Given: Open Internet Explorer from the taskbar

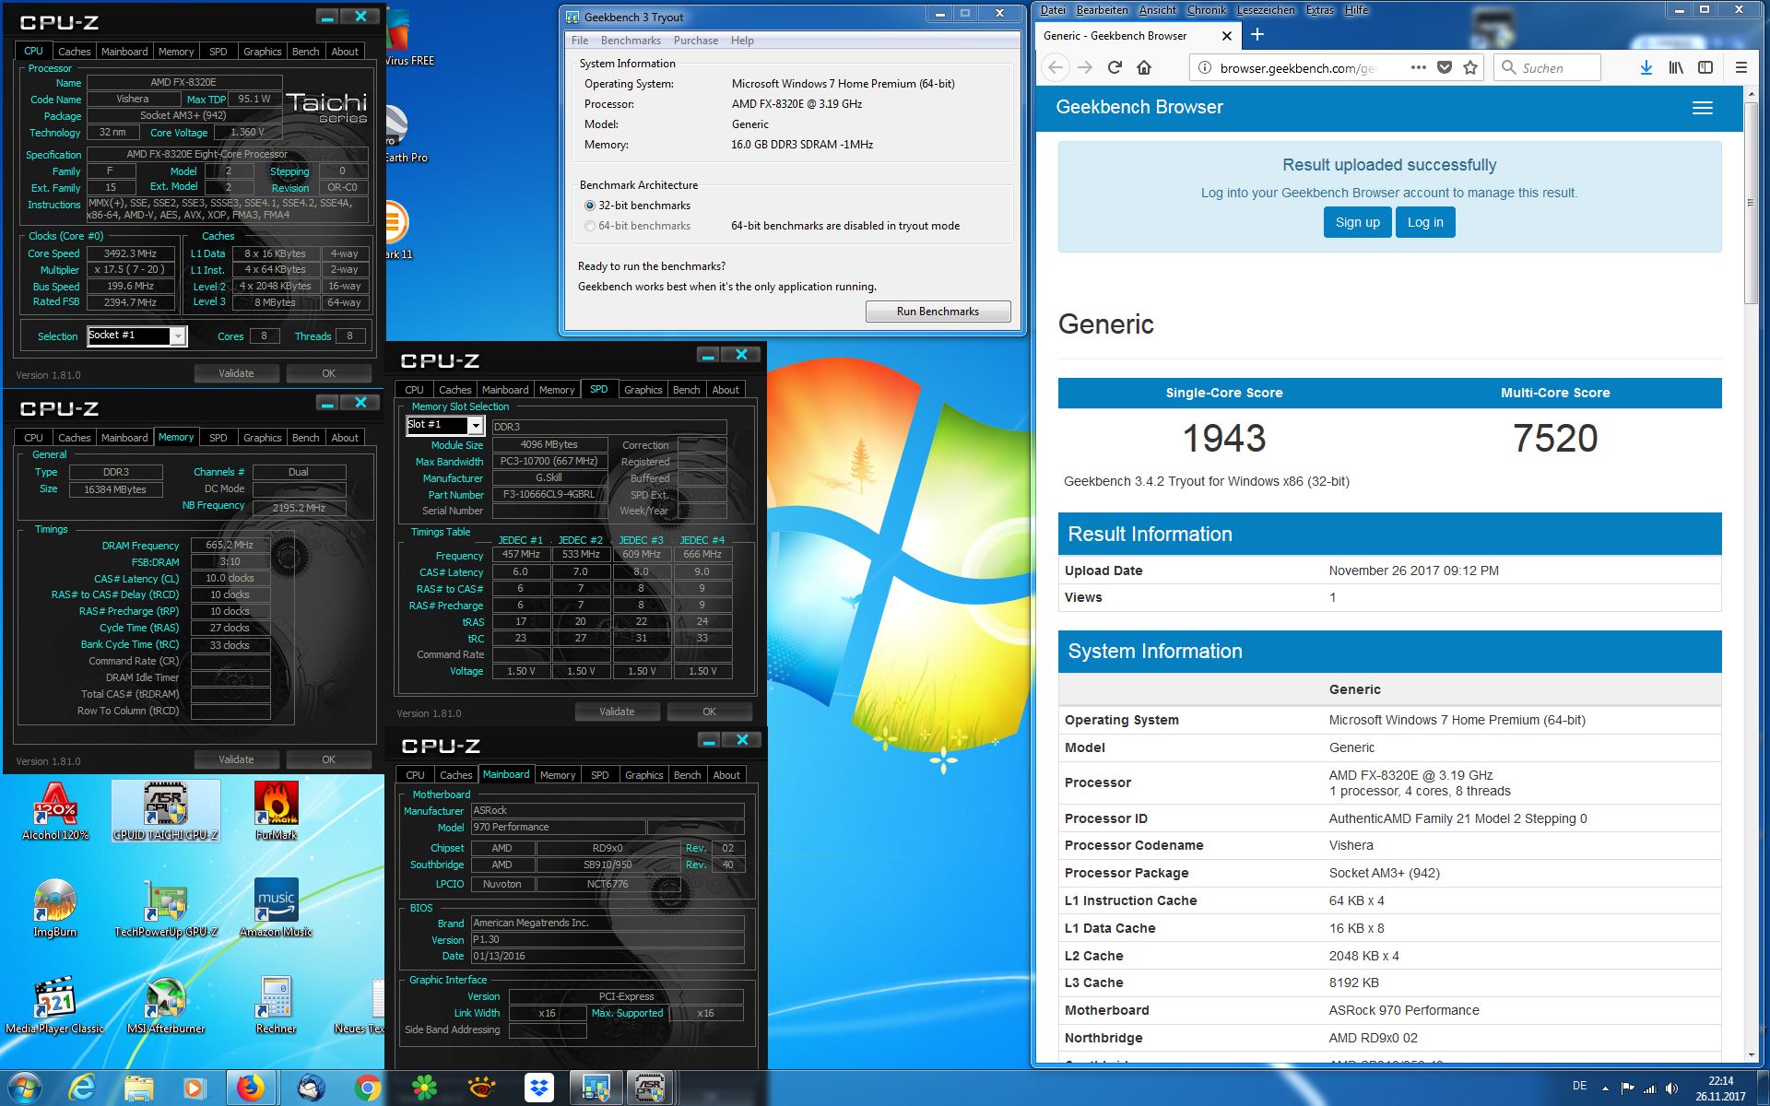Looking at the screenshot, I should click(82, 1088).
